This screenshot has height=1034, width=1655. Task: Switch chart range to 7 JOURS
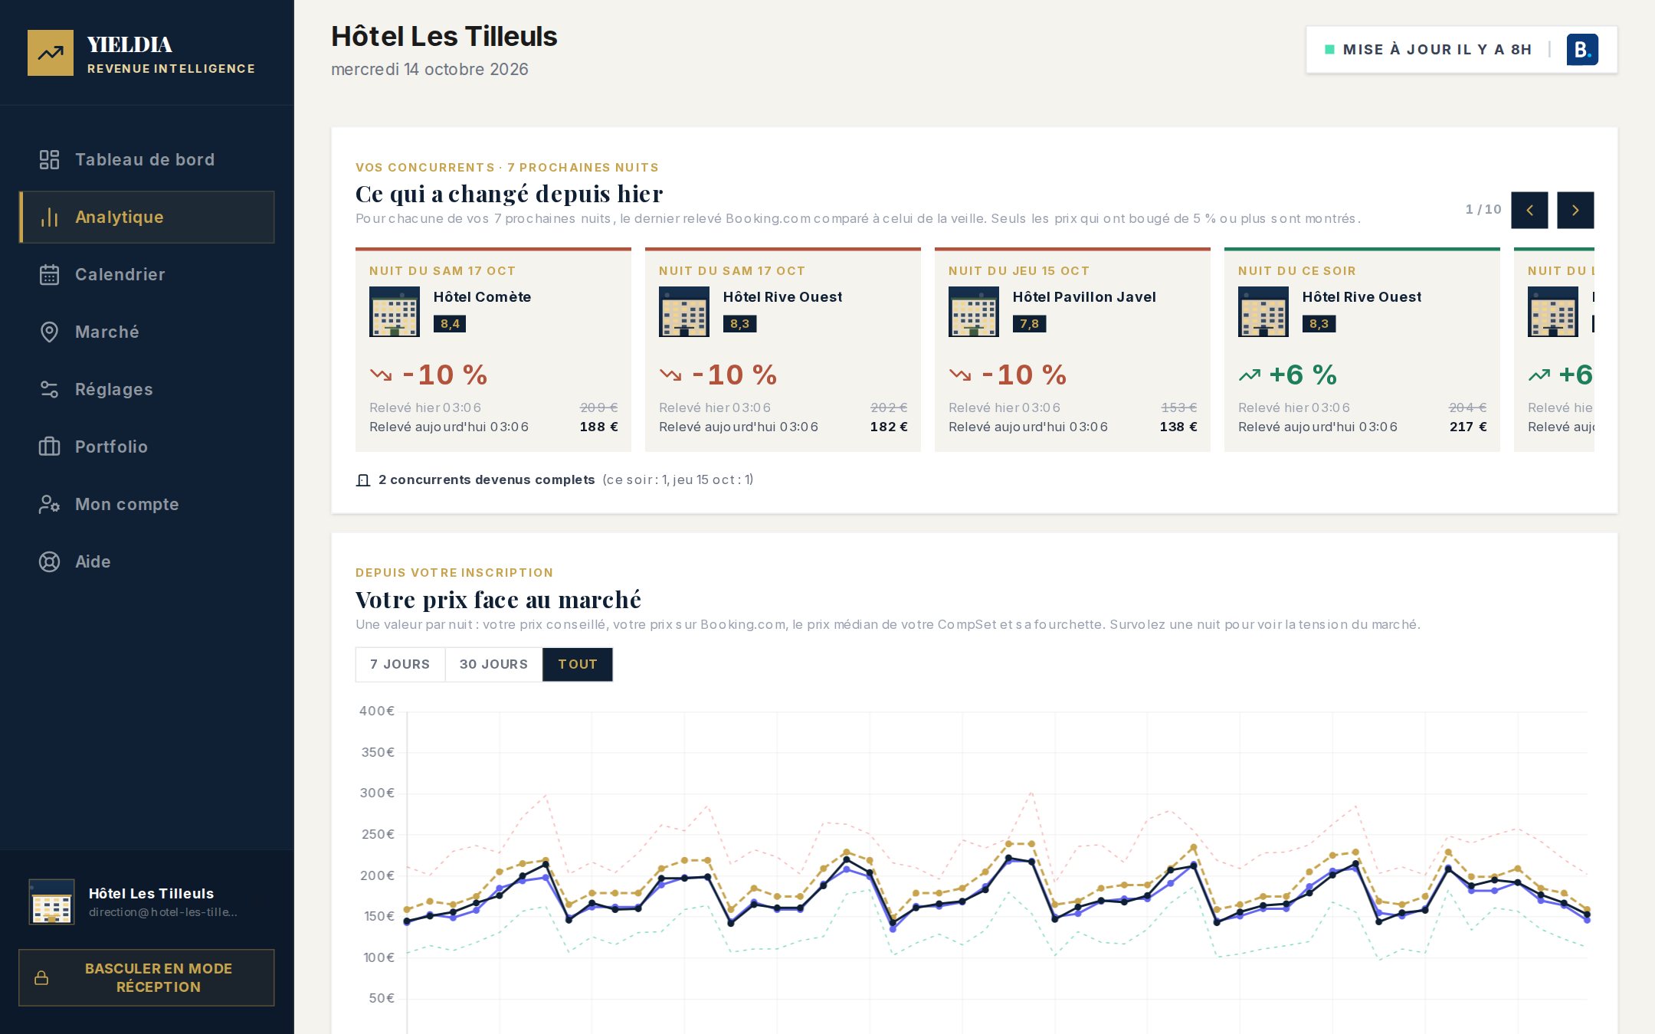pyautogui.click(x=400, y=664)
